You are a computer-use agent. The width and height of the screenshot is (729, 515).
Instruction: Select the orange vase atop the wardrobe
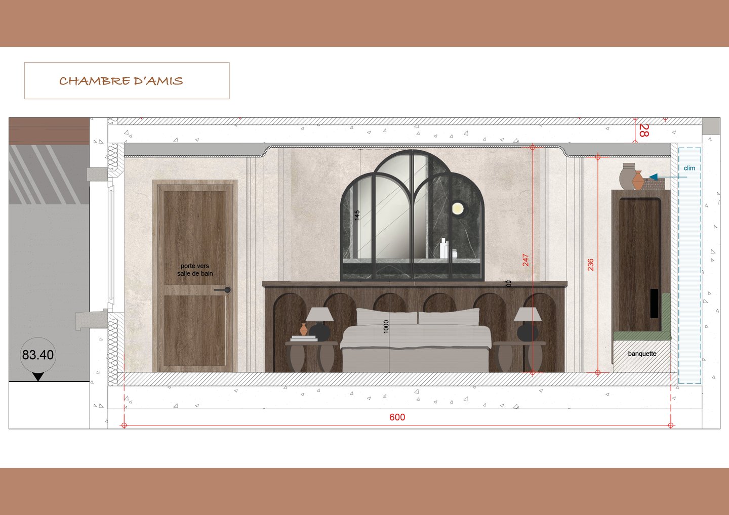pyautogui.click(x=638, y=181)
